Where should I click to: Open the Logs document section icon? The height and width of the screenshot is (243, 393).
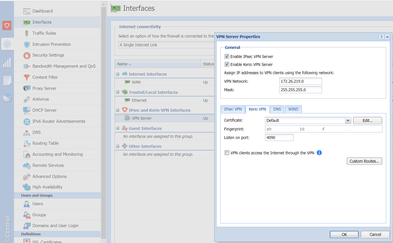tap(7, 80)
